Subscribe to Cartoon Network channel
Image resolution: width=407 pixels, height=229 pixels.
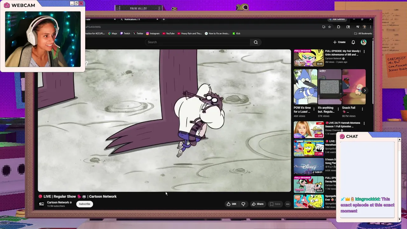[85, 204]
